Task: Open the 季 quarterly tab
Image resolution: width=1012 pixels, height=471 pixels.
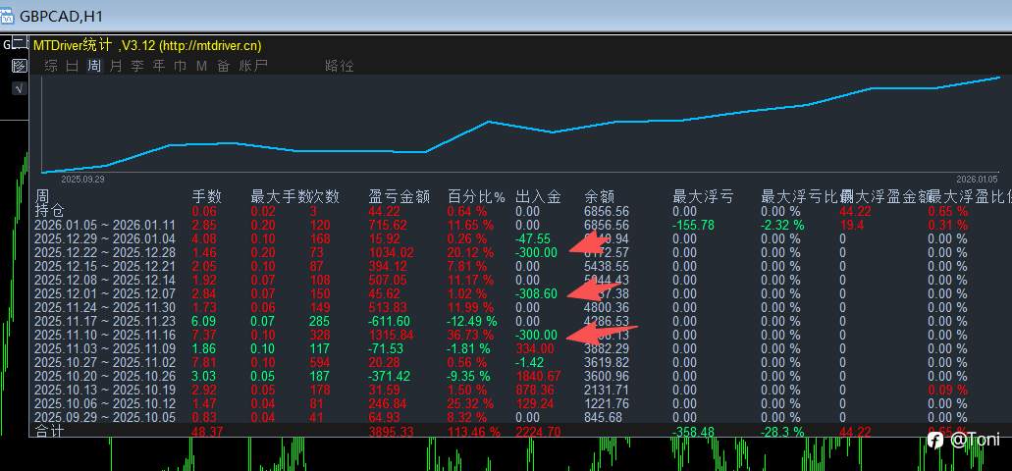Action: [136, 65]
